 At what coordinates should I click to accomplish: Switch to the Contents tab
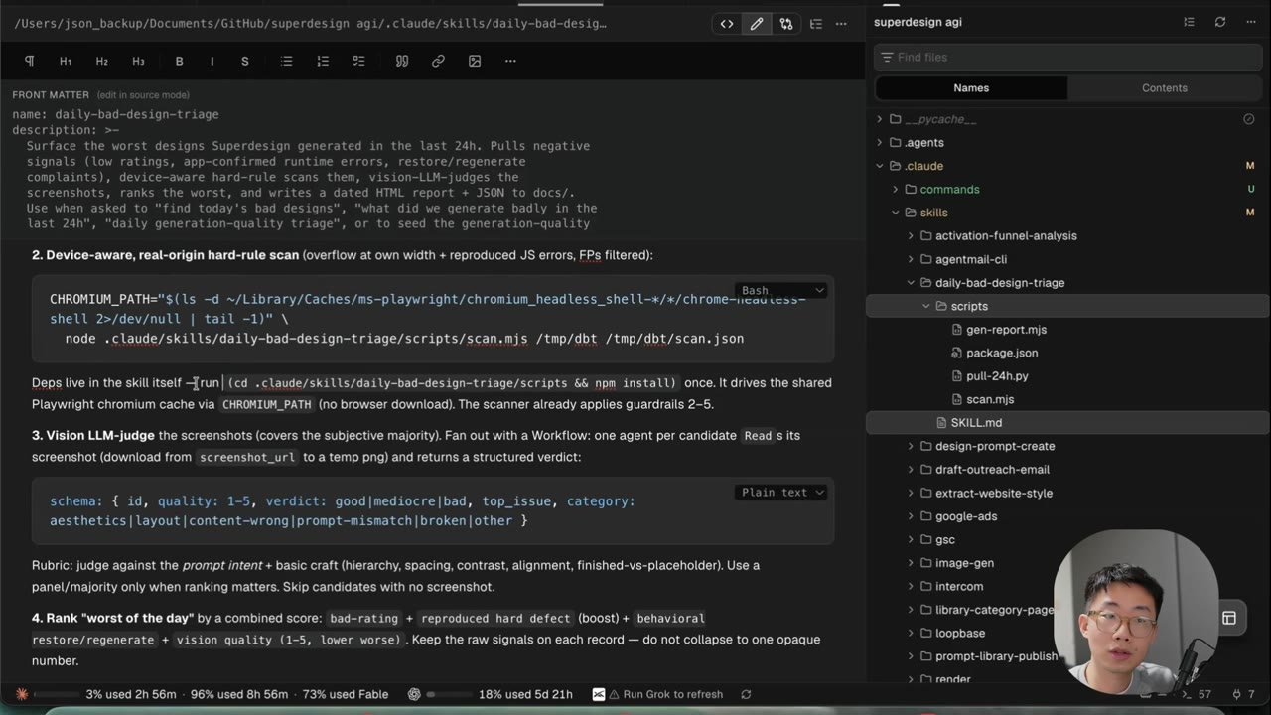pos(1165,87)
